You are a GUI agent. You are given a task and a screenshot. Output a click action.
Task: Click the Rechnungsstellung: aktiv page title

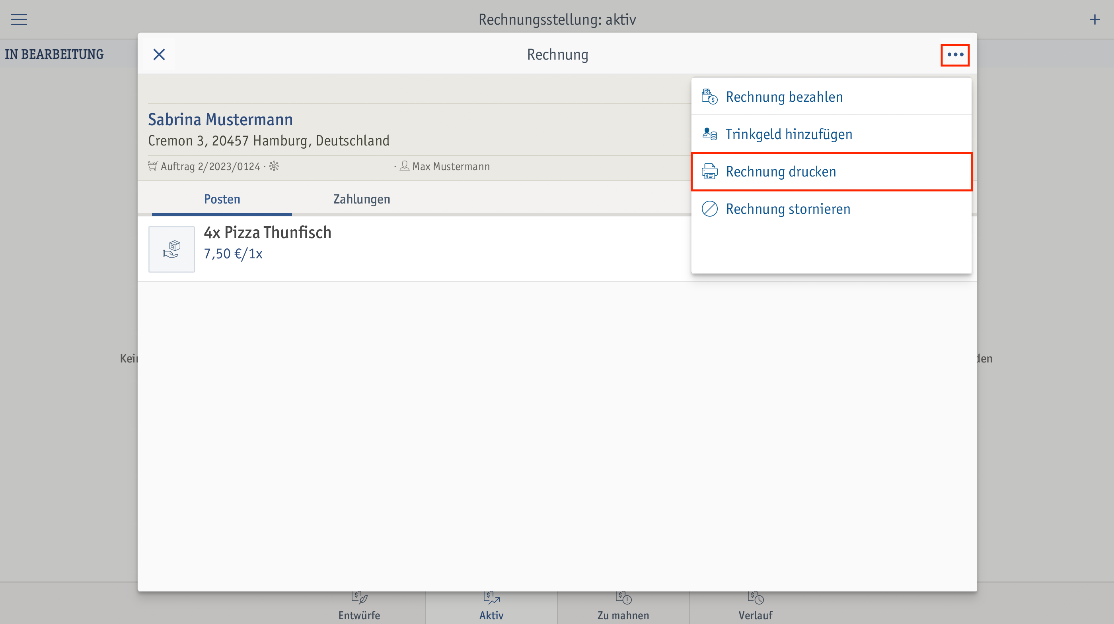(557, 19)
